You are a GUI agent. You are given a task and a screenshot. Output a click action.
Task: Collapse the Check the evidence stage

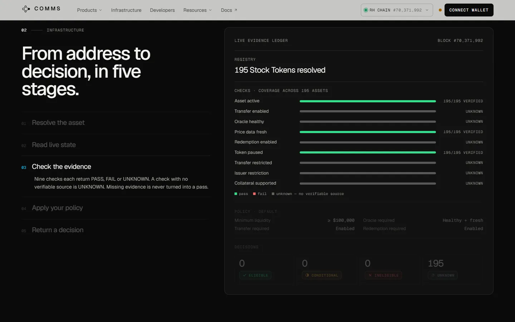pos(116,167)
